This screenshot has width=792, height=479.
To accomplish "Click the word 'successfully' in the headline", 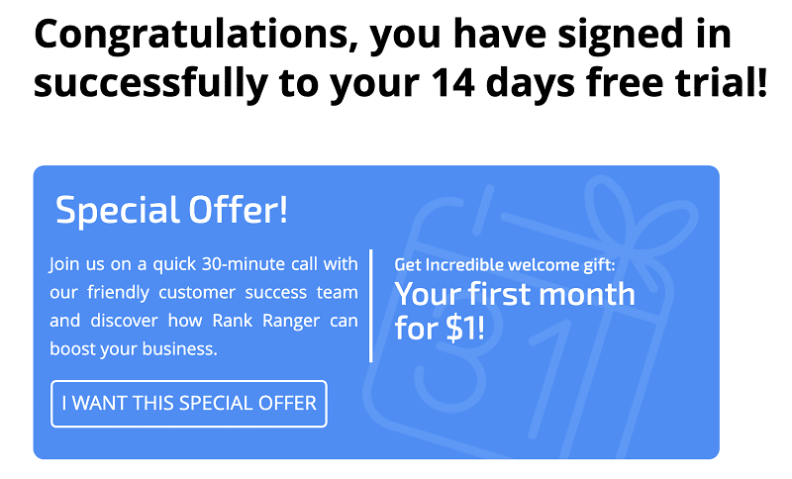I will 150,84.
